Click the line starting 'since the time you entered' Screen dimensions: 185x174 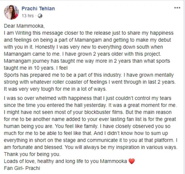click(x=90, y=105)
